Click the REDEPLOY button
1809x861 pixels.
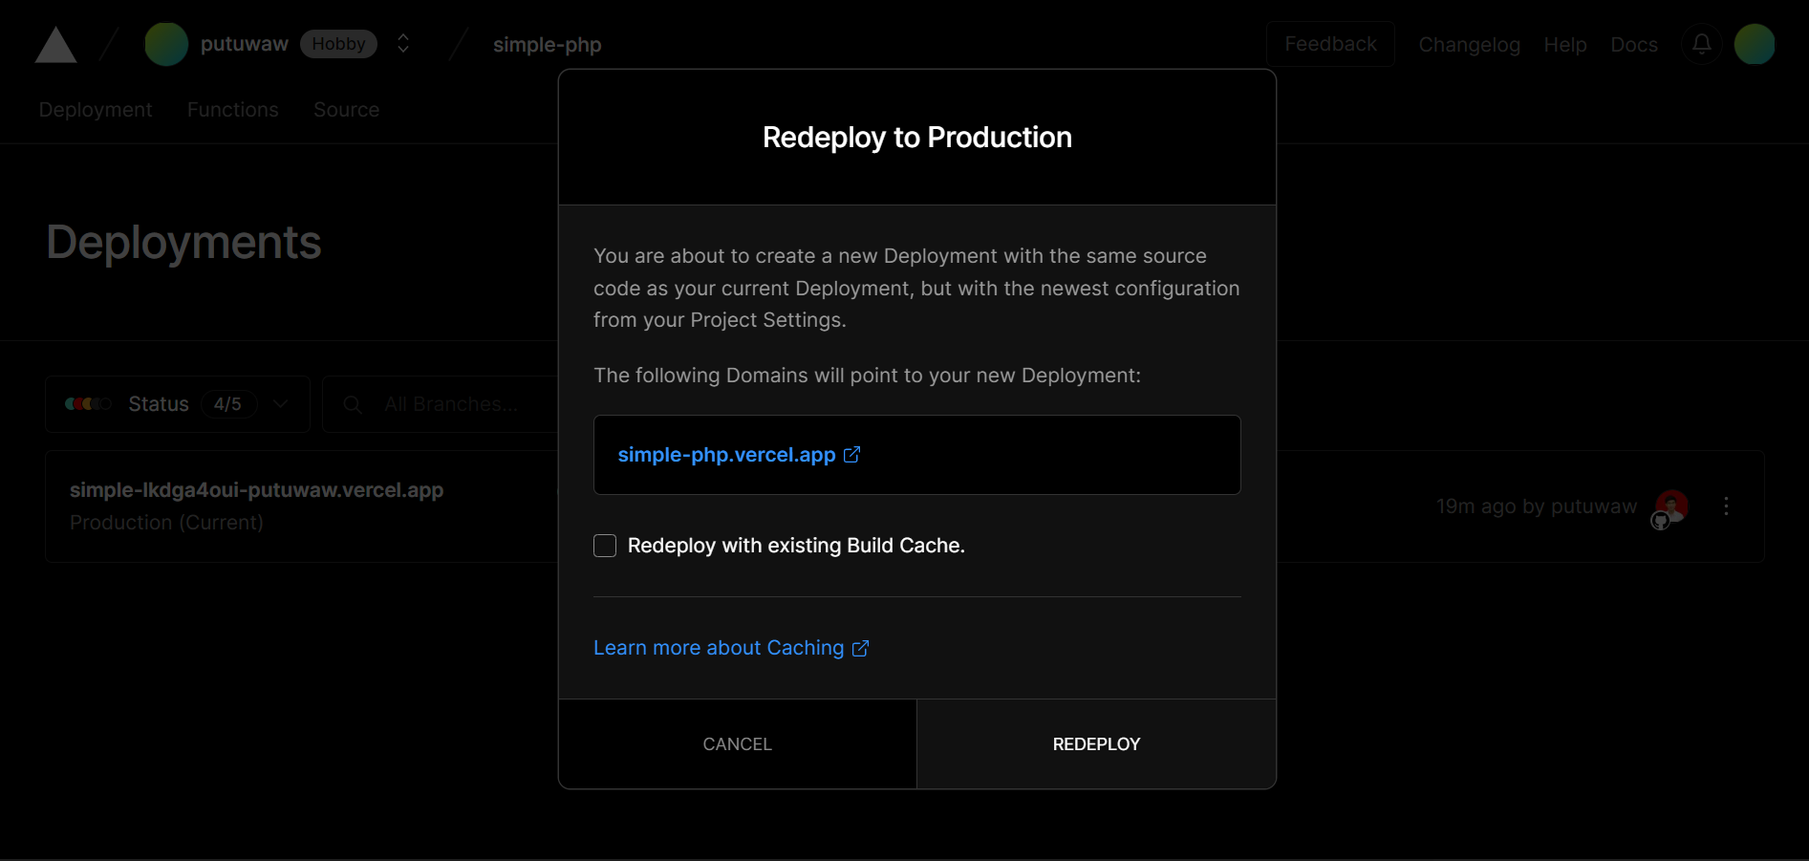click(x=1096, y=744)
